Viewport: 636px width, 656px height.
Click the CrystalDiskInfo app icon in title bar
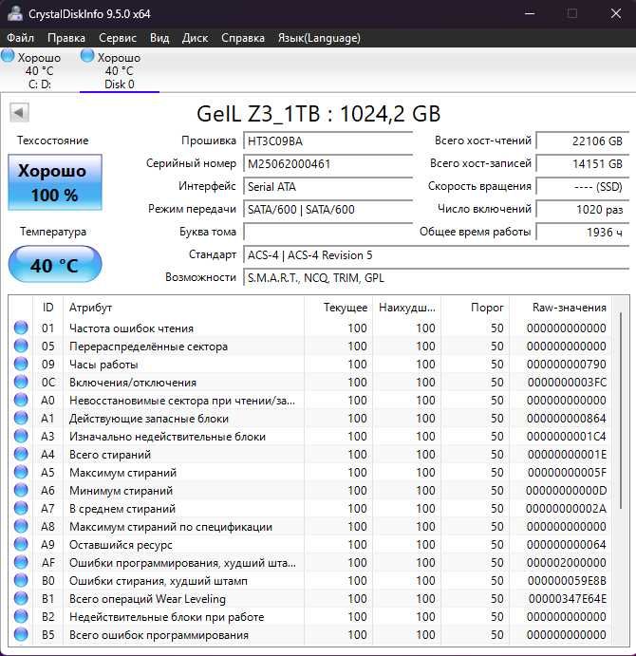(x=14, y=13)
